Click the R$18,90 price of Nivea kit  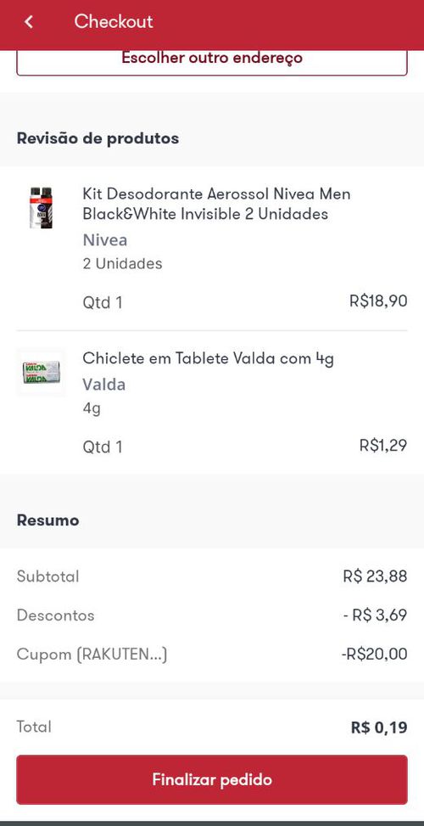(x=378, y=301)
